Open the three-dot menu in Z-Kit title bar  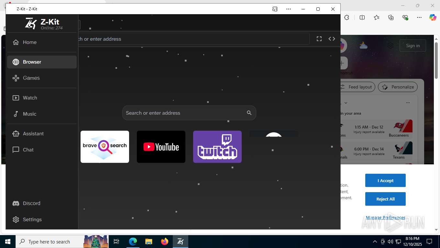[289, 9]
